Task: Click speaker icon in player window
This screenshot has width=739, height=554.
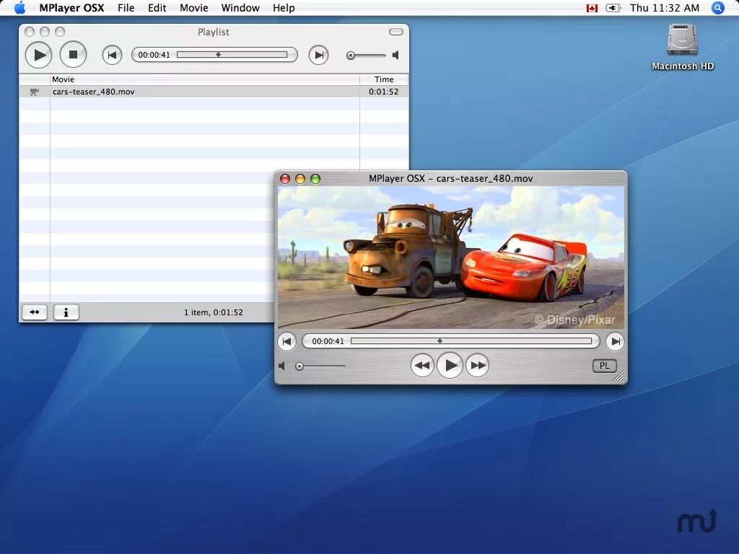Action: point(282,366)
